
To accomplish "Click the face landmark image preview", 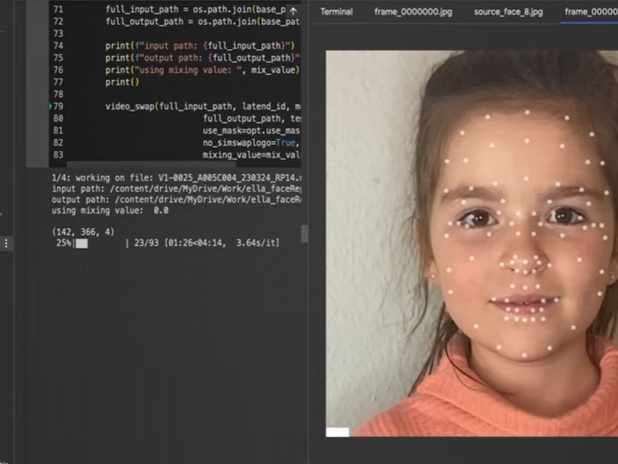I will pyautogui.click(x=471, y=242).
